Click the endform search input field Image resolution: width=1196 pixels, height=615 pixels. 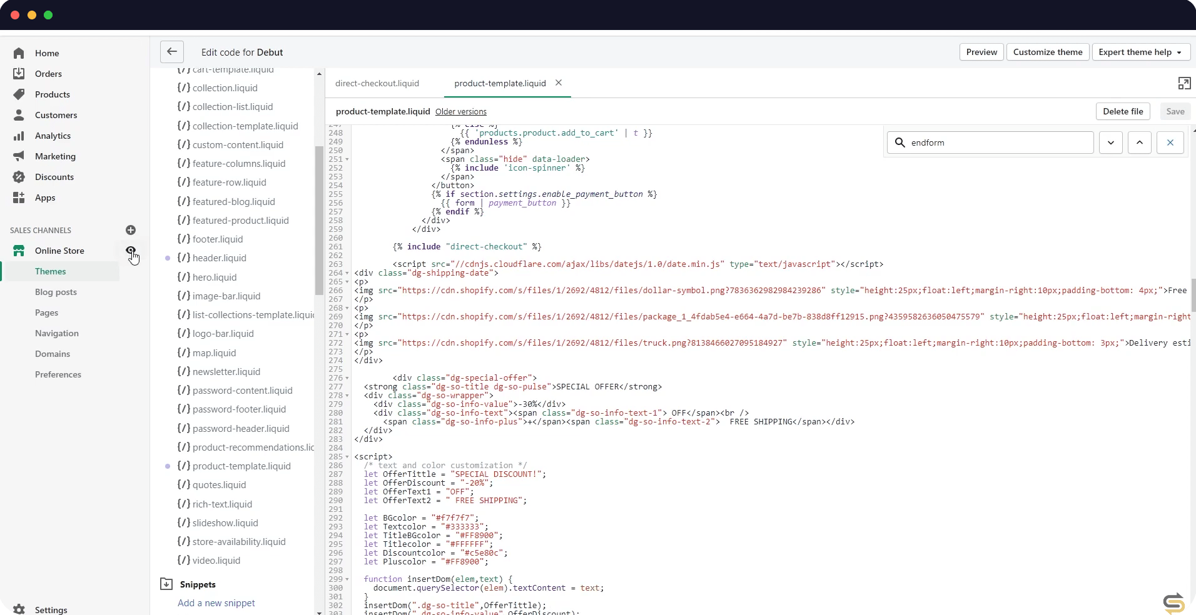tap(990, 142)
